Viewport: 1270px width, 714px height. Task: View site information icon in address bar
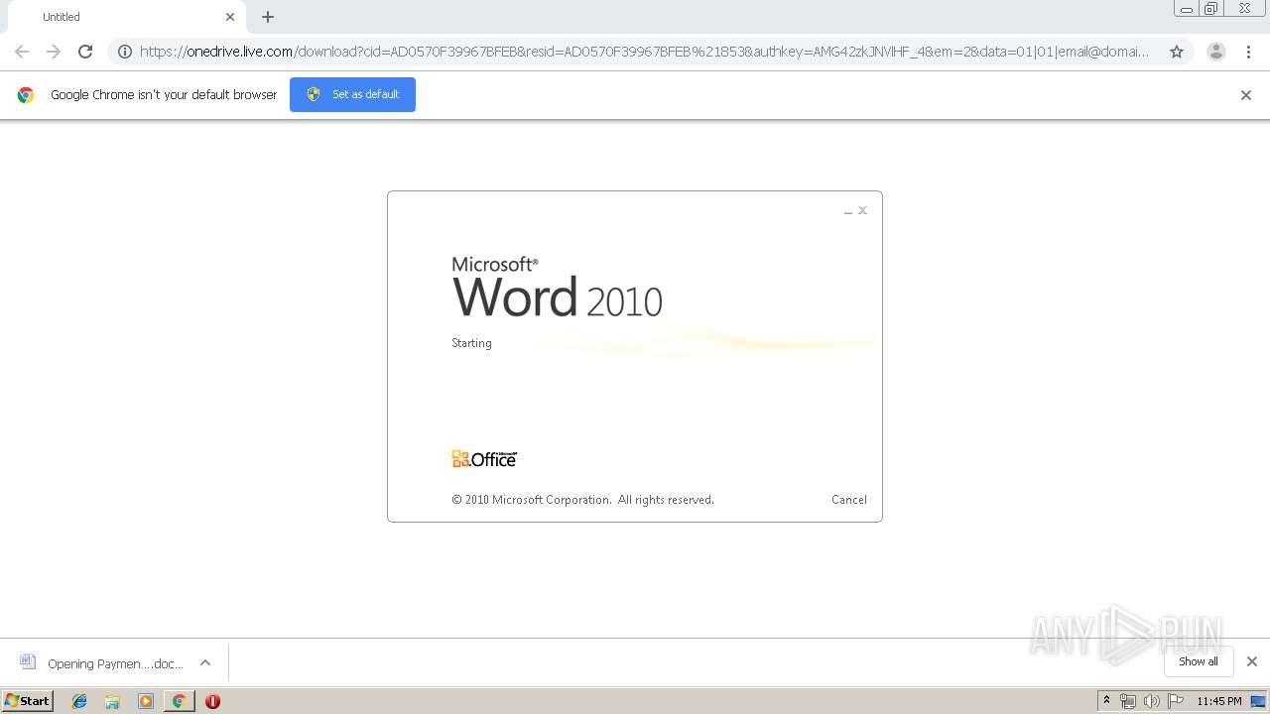point(124,52)
